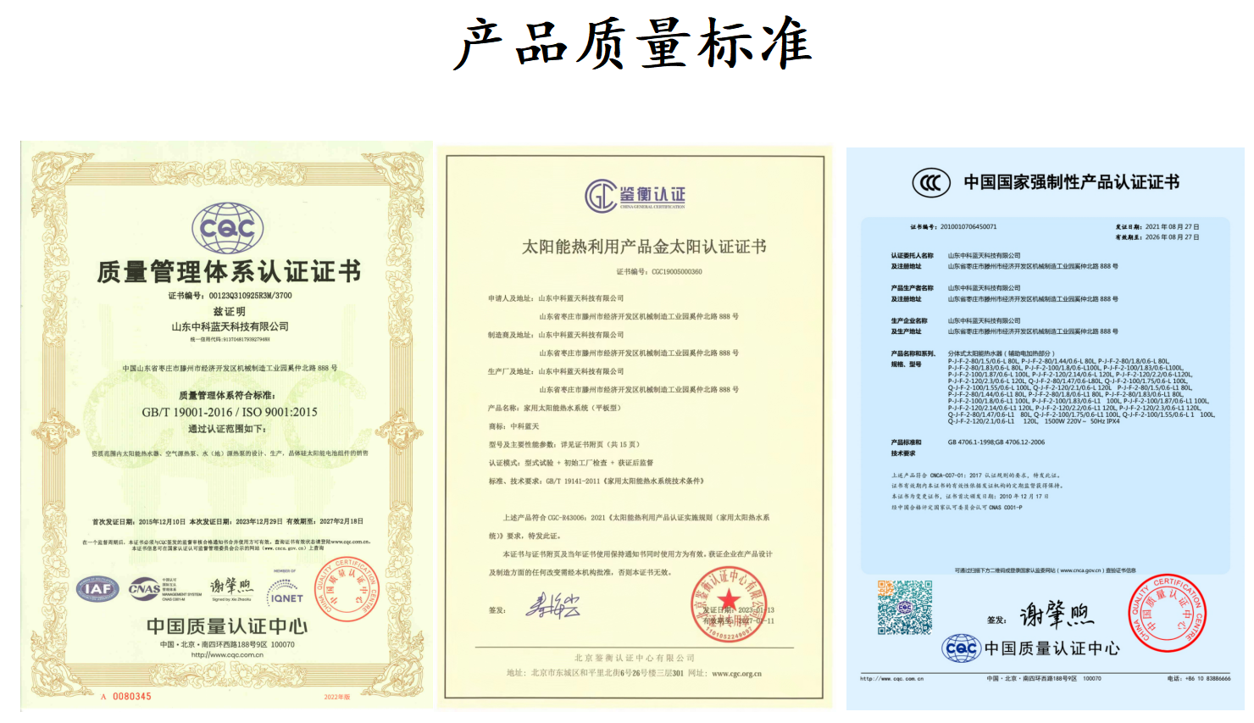This screenshot has width=1254, height=723.
Task: Click the text 通过认证范围如下
Action: pyautogui.click(x=227, y=429)
